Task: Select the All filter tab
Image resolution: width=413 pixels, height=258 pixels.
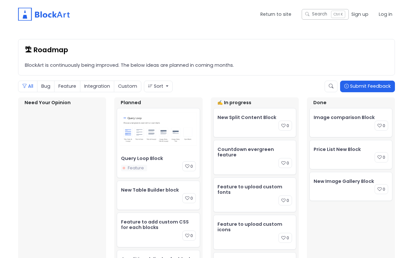Action: 28,86
